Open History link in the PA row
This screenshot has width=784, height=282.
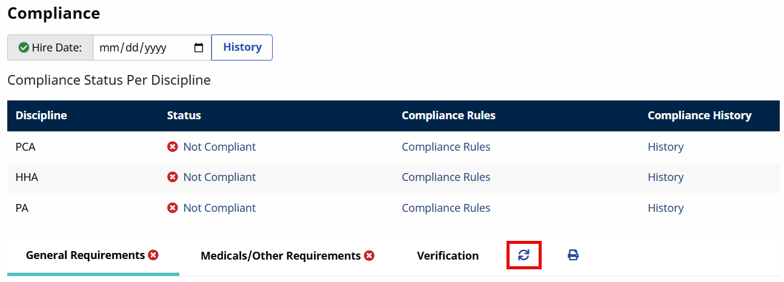coord(665,208)
